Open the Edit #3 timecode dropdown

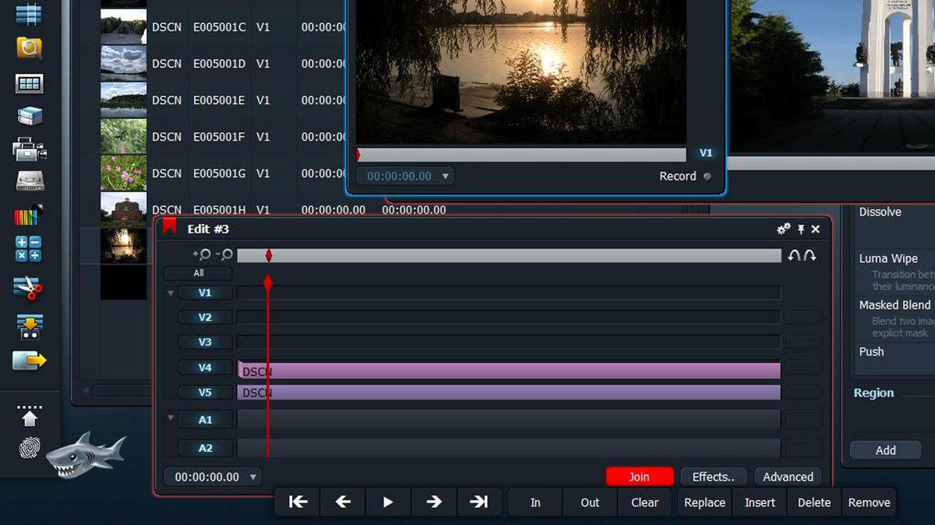(252, 476)
